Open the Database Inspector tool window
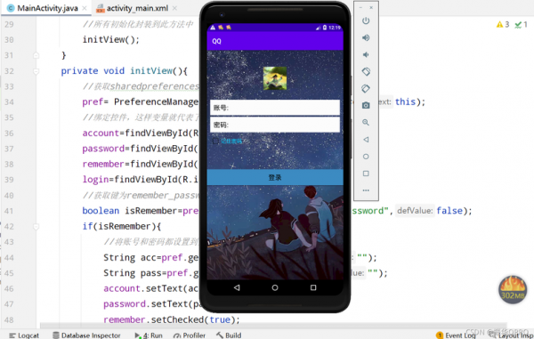 86,335
